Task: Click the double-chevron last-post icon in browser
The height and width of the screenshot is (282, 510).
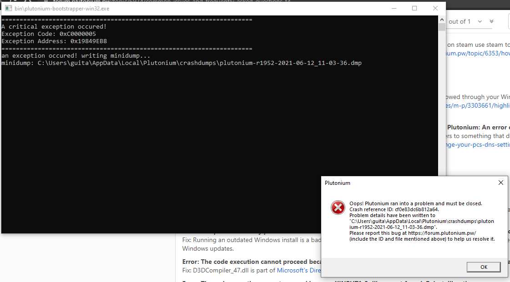Action: (x=491, y=21)
